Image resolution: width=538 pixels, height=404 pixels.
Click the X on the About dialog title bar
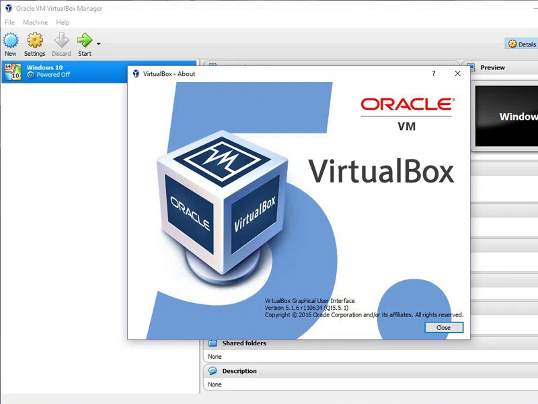pyautogui.click(x=457, y=73)
